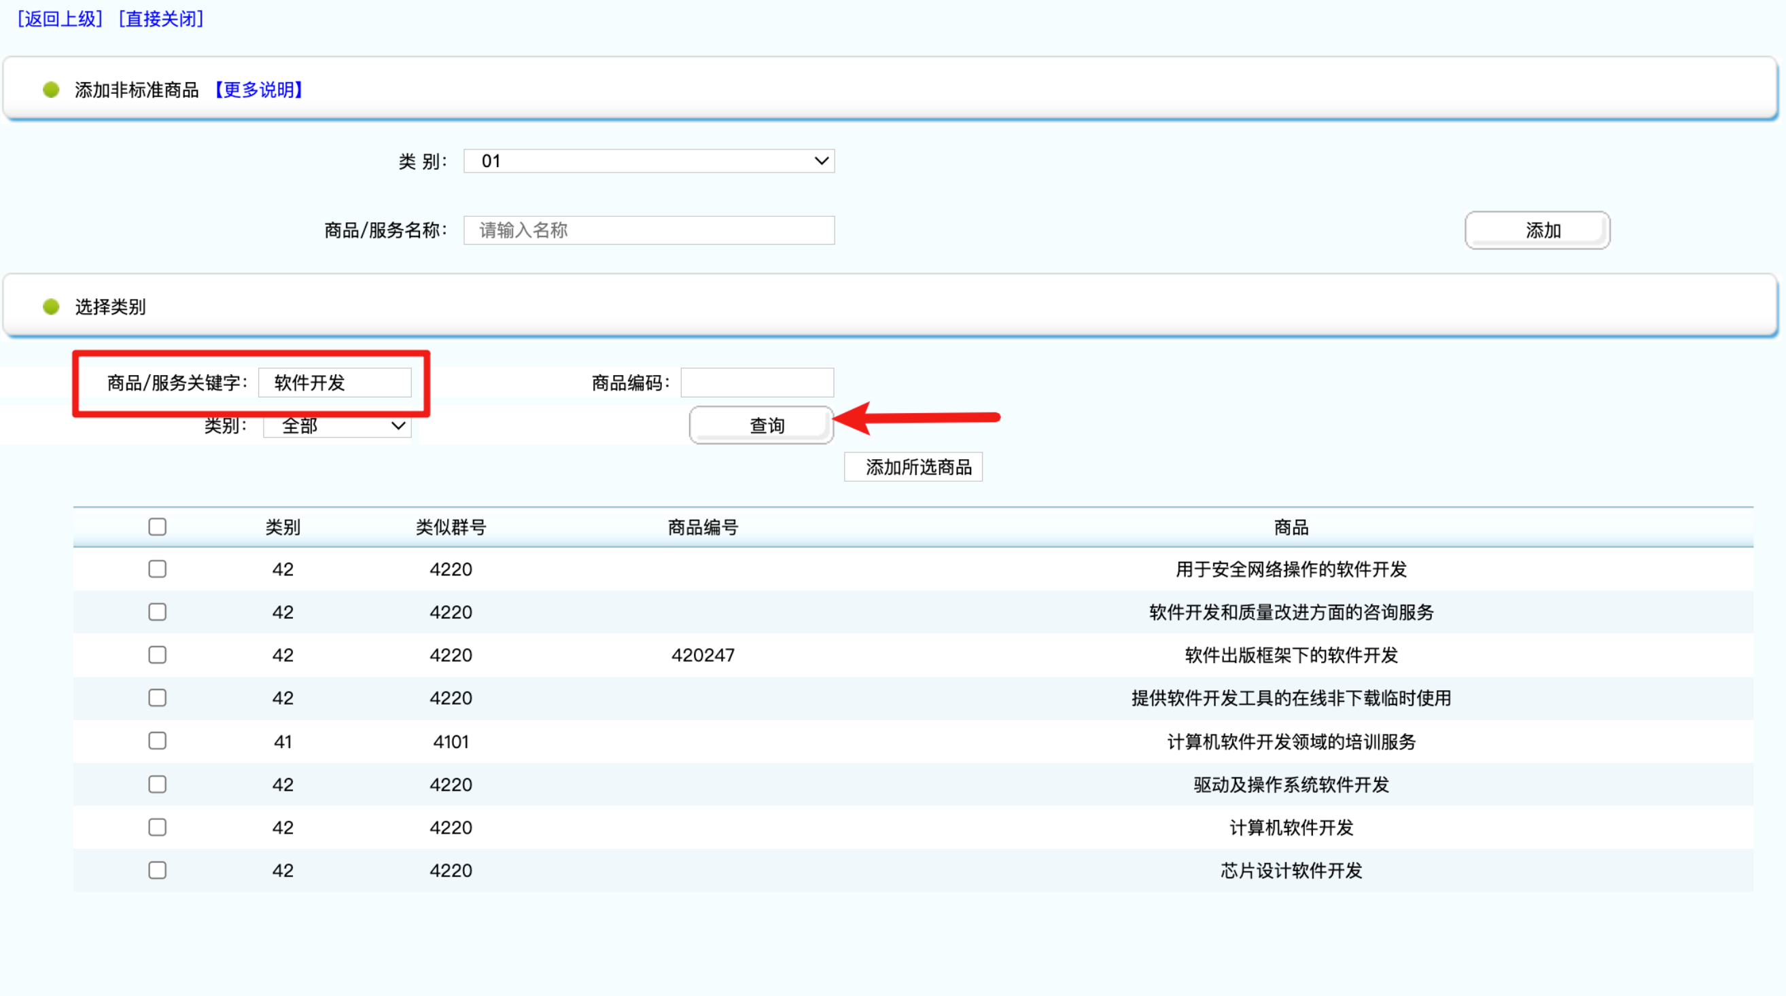This screenshot has height=996, width=1786.
Task: Click the 类似群号 column header
Action: 451,527
